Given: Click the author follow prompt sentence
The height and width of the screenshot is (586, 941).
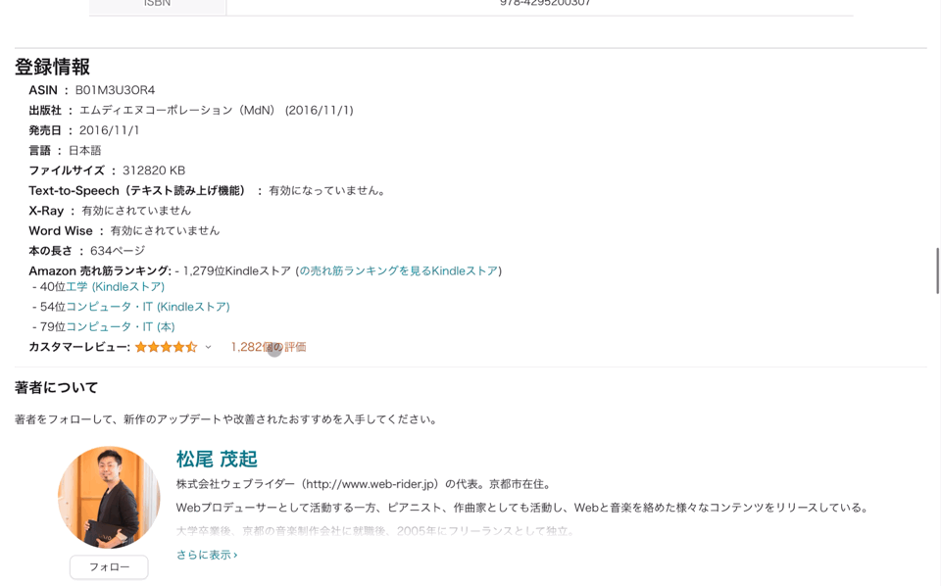Looking at the screenshot, I should pyautogui.click(x=226, y=419).
